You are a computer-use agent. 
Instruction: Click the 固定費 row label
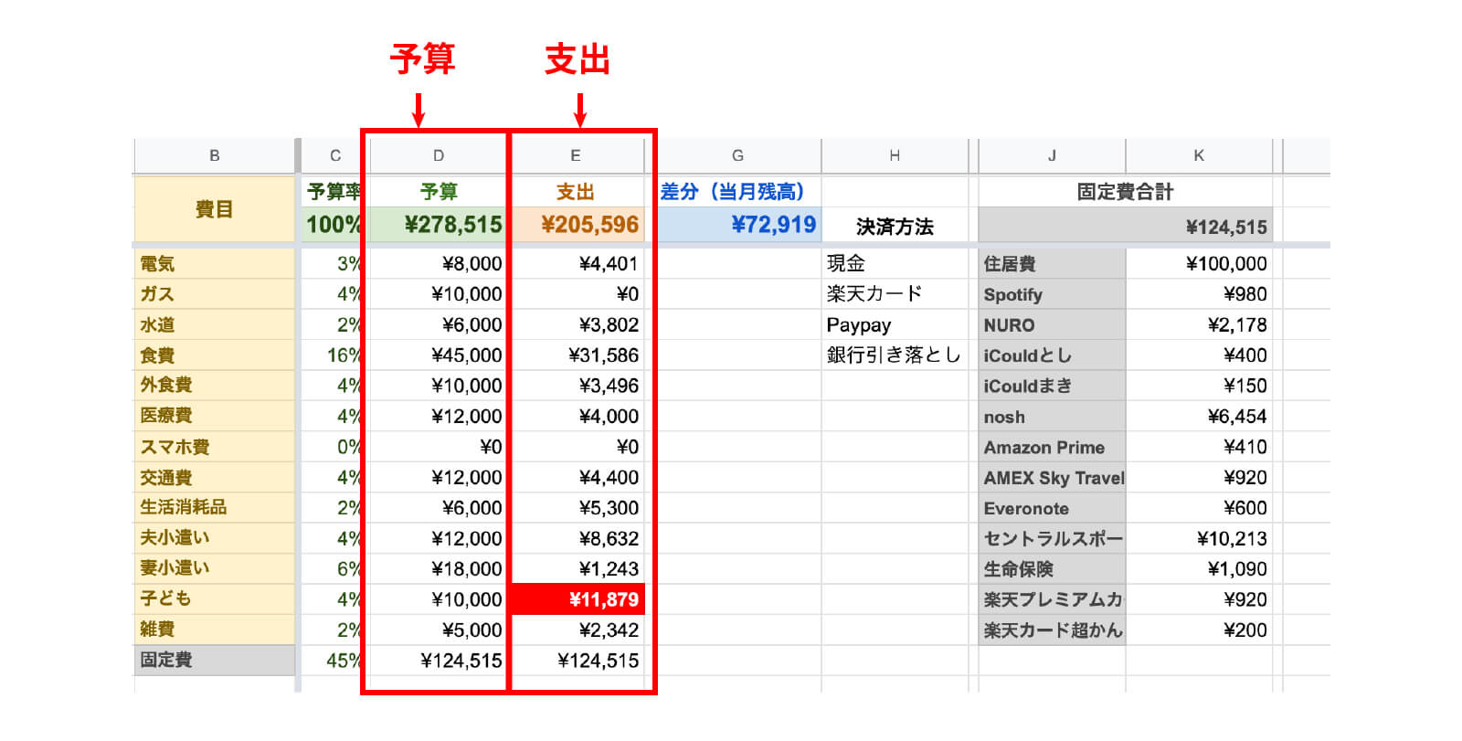(x=215, y=660)
